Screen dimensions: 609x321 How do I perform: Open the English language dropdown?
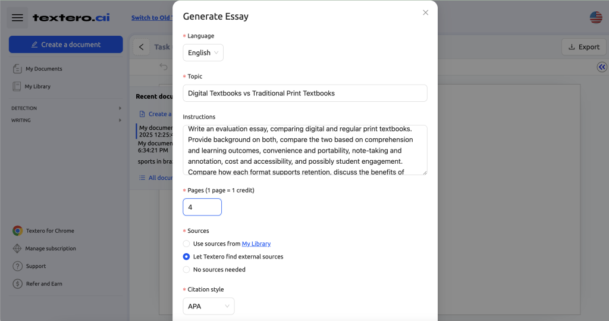(x=203, y=52)
